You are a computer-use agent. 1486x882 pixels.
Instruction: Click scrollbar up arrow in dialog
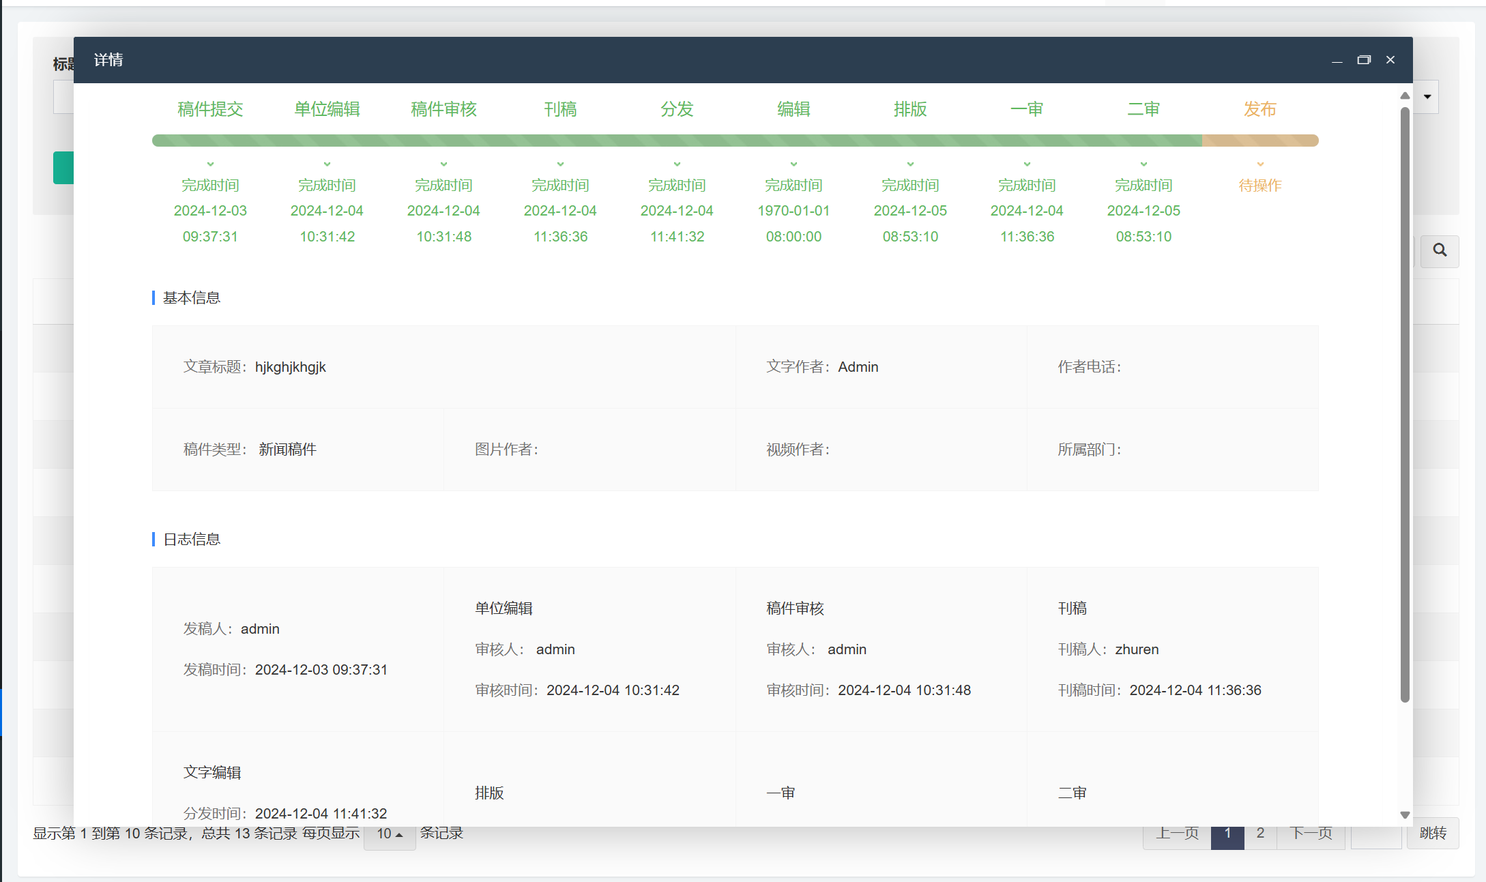[x=1405, y=95]
